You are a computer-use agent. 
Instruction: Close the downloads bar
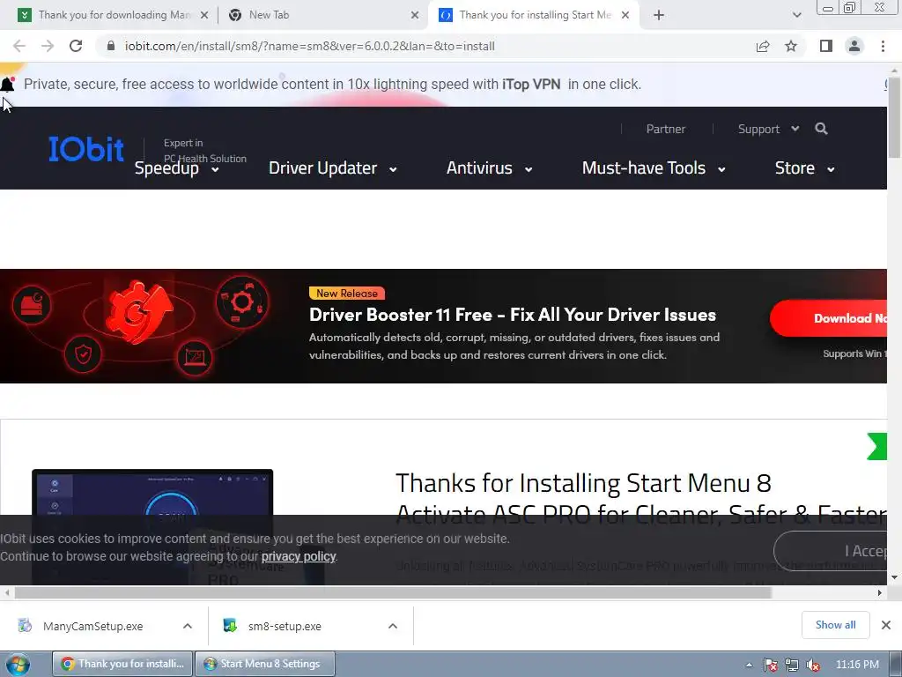(886, 625)
